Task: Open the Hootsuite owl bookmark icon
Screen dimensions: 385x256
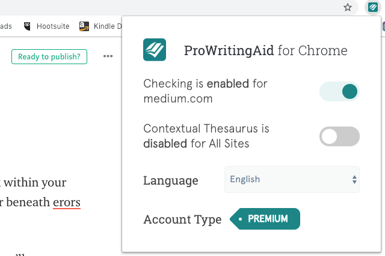Action: pyautogui.click(x=27, y=26)
